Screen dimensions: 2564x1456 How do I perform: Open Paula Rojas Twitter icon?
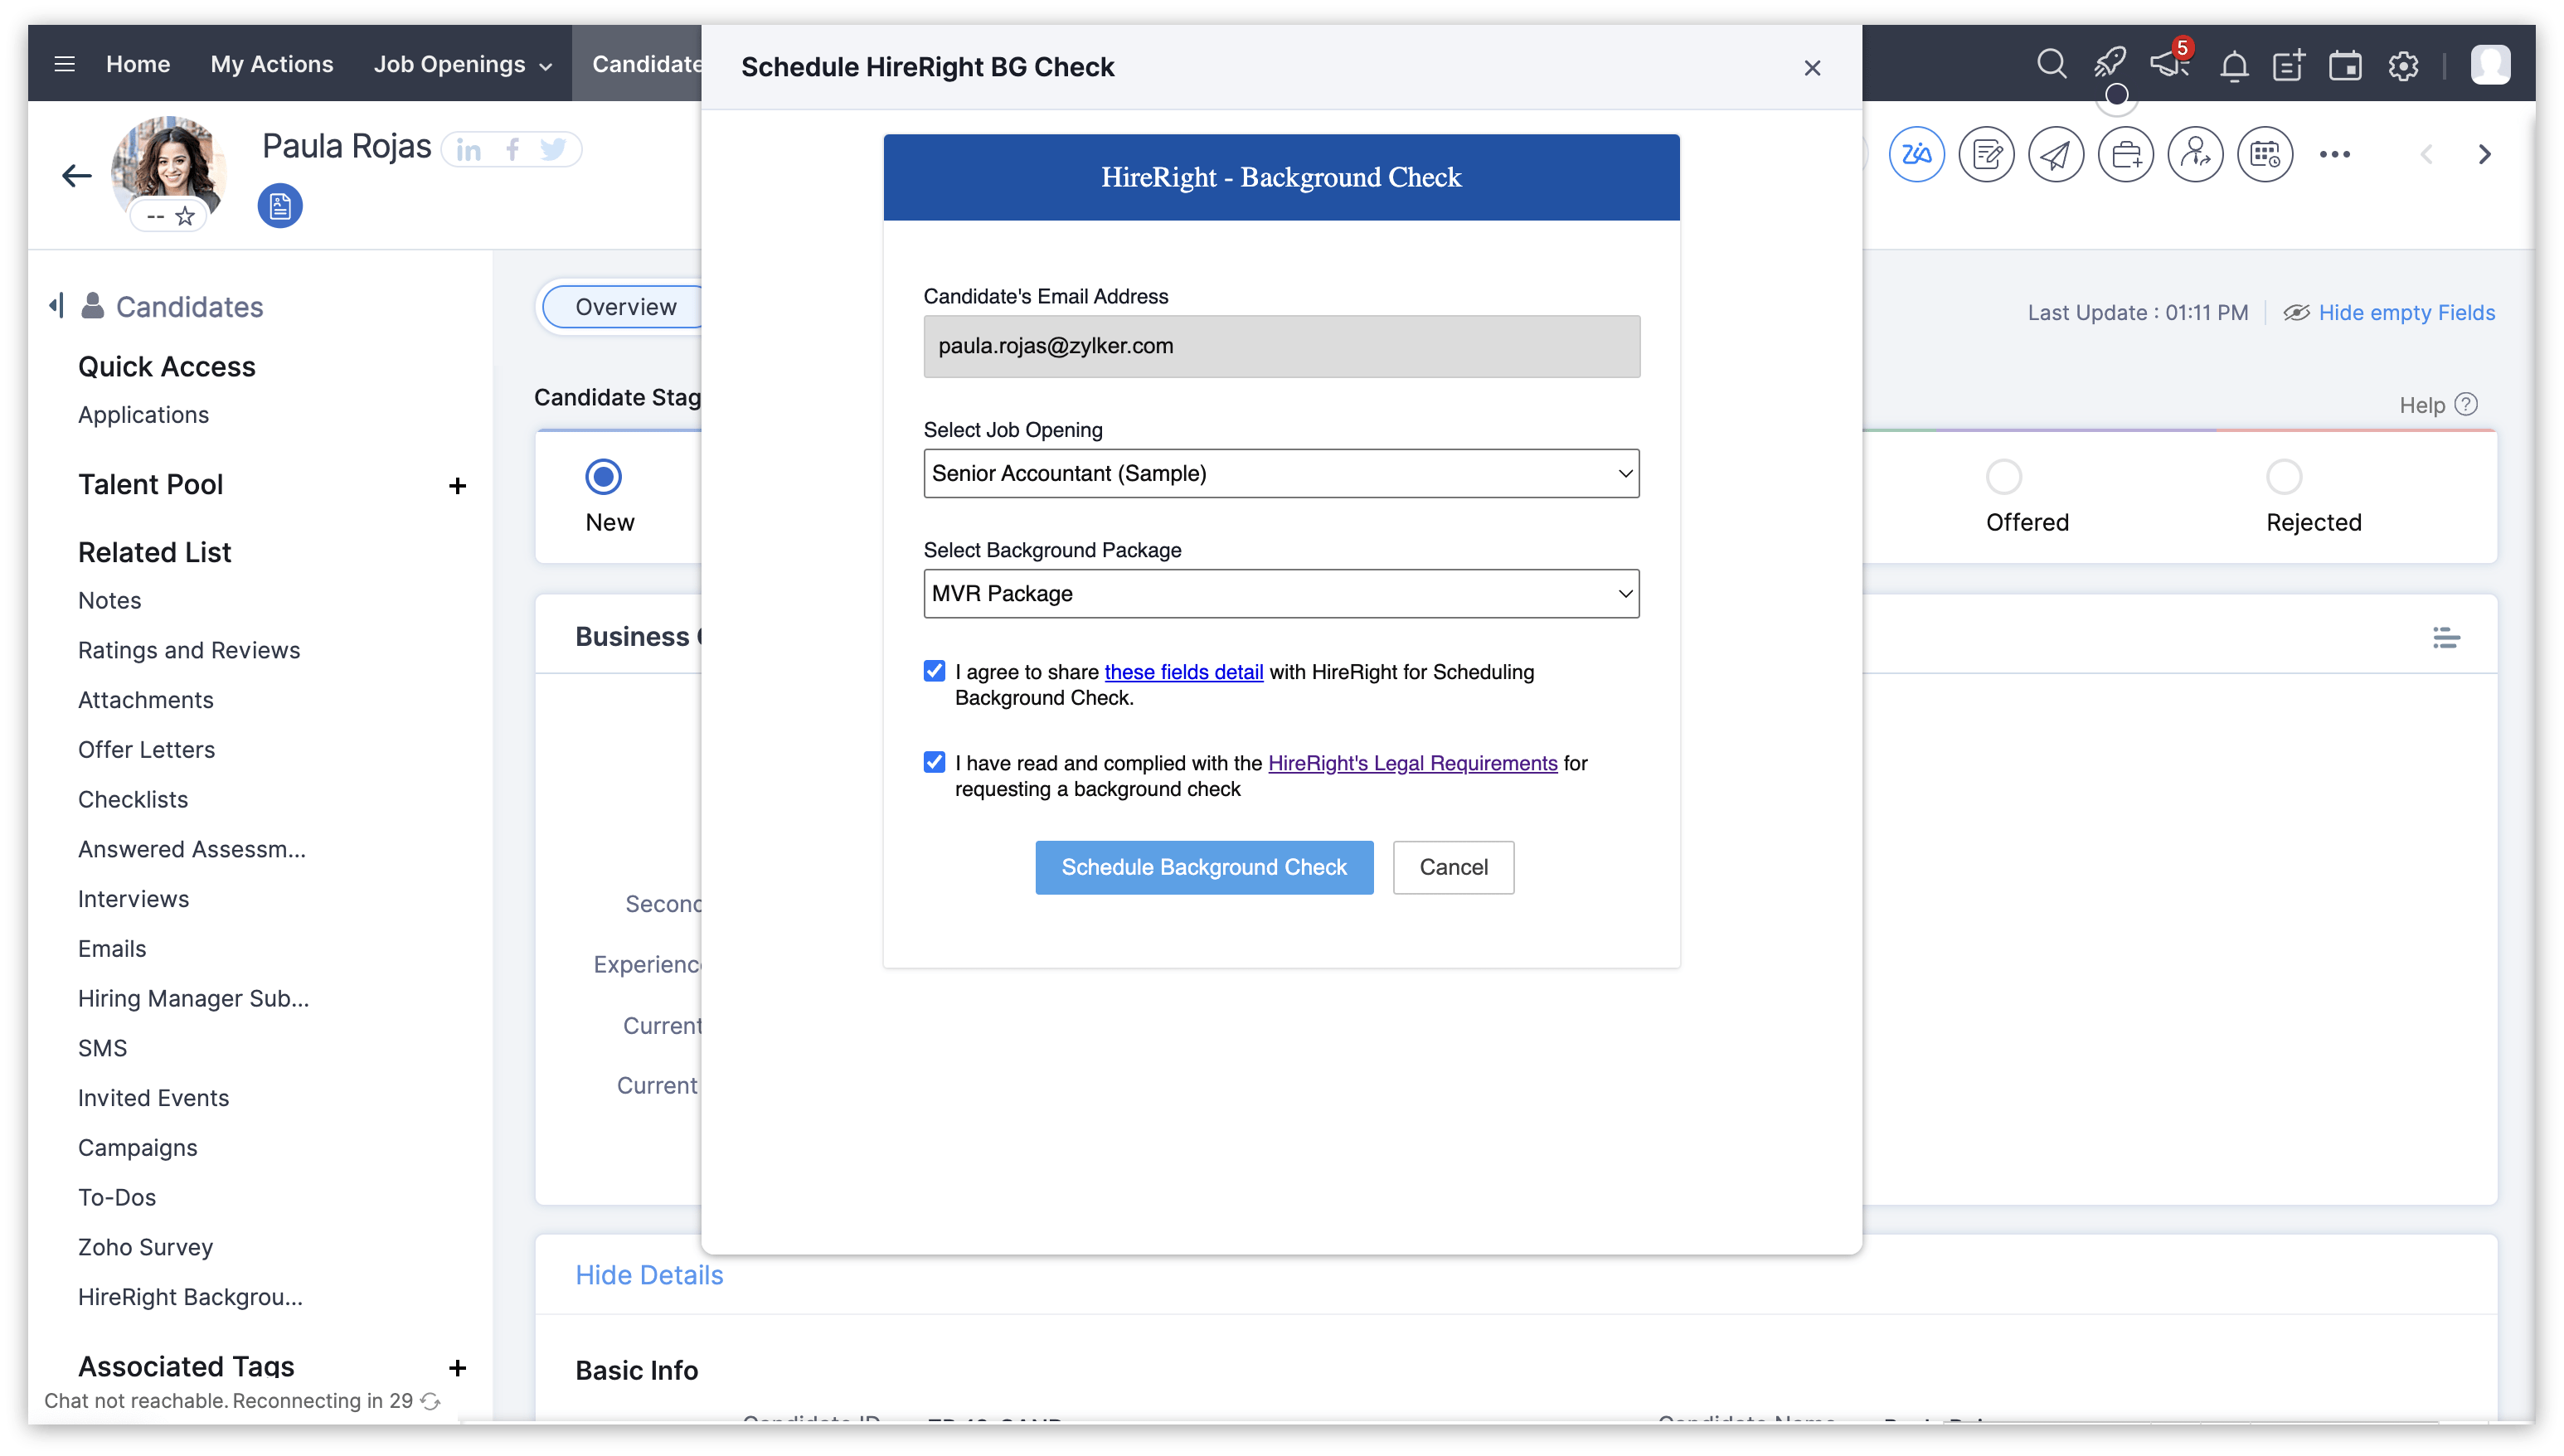coord(553,150)
